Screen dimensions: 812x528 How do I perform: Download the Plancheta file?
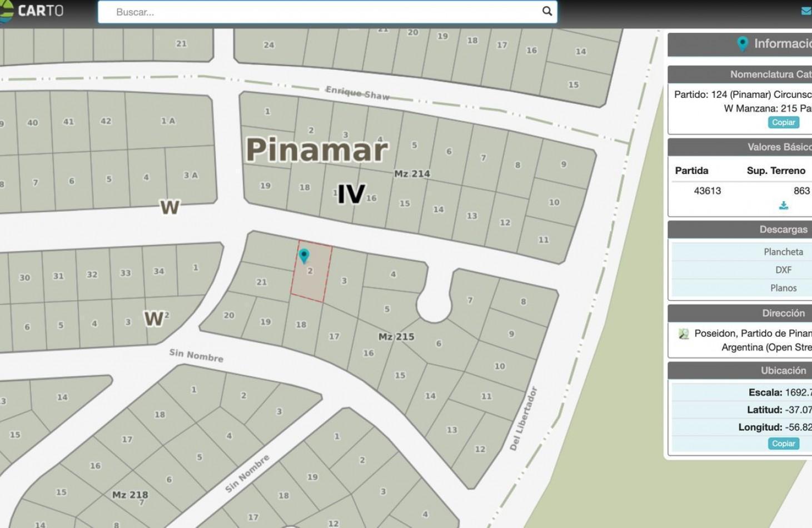coord(783,252)
